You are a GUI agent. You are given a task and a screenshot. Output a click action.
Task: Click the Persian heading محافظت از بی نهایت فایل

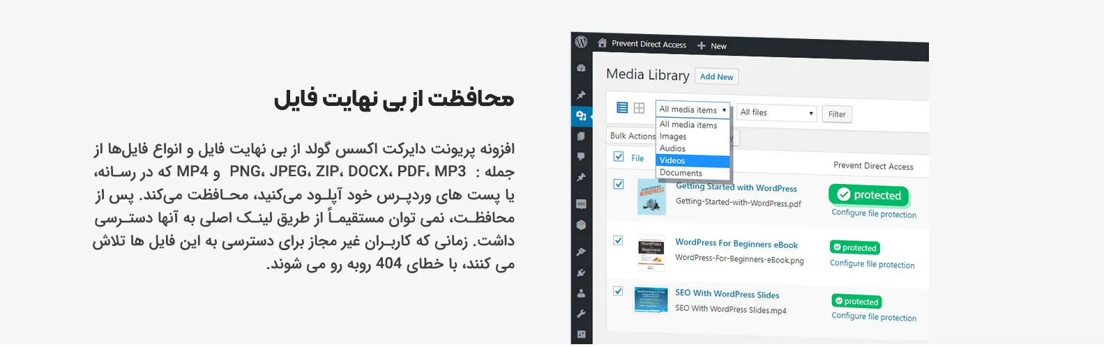coord(394,99)
